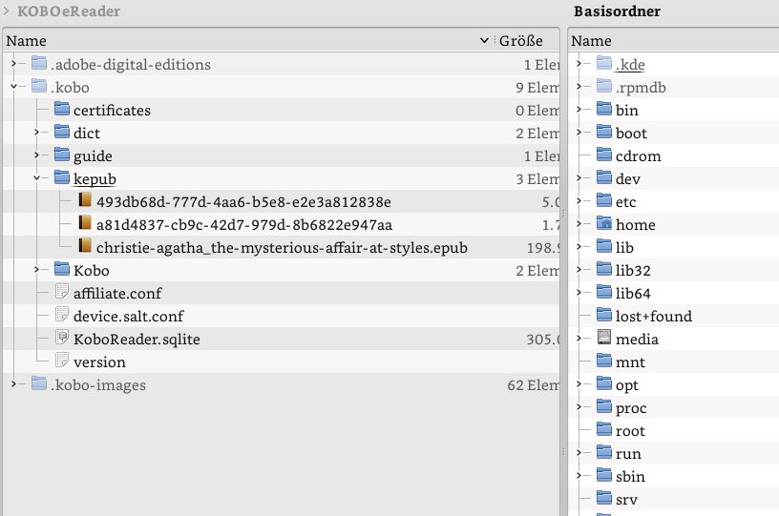Viewport: 779px width, 516px height.
Task: Select the version file icon
Action: (x=62, y=361)
